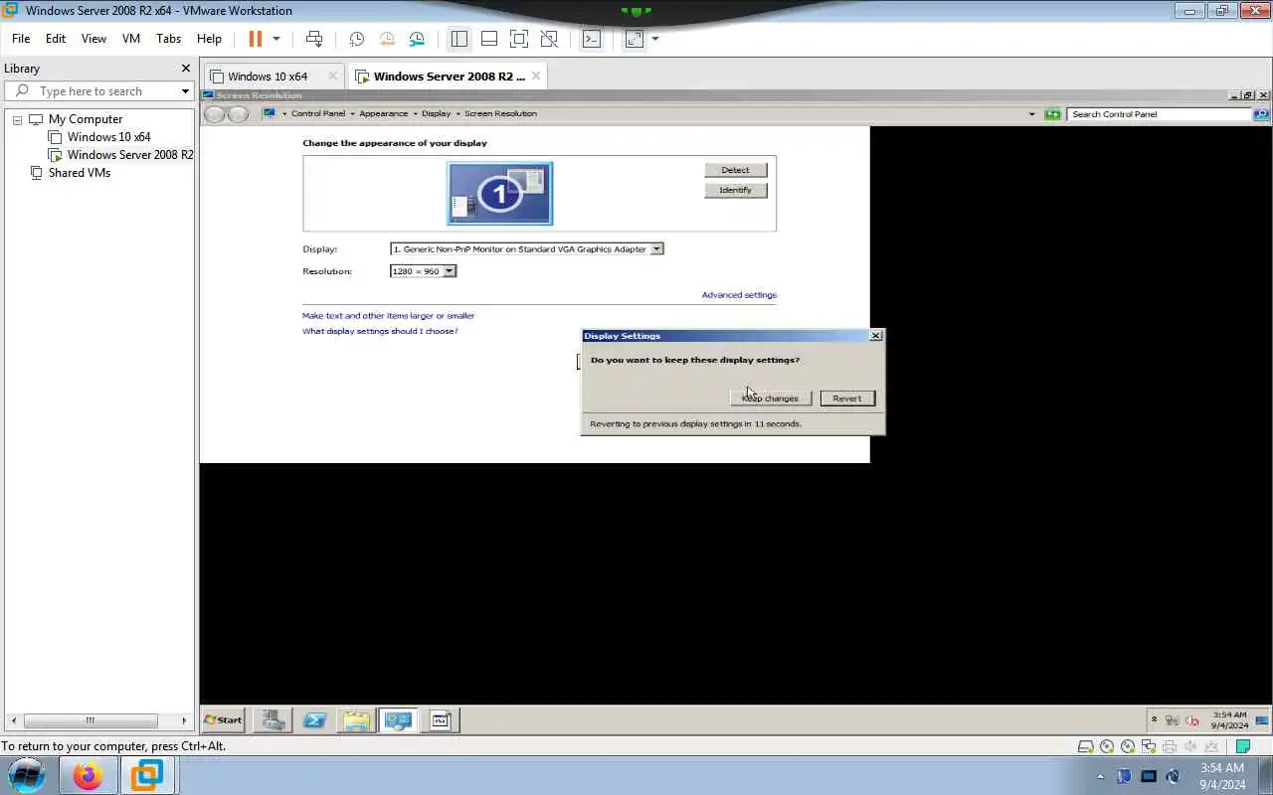Open Advanced settings link
This screenshot has height=795, width=1273.
[x=739, y=295]
